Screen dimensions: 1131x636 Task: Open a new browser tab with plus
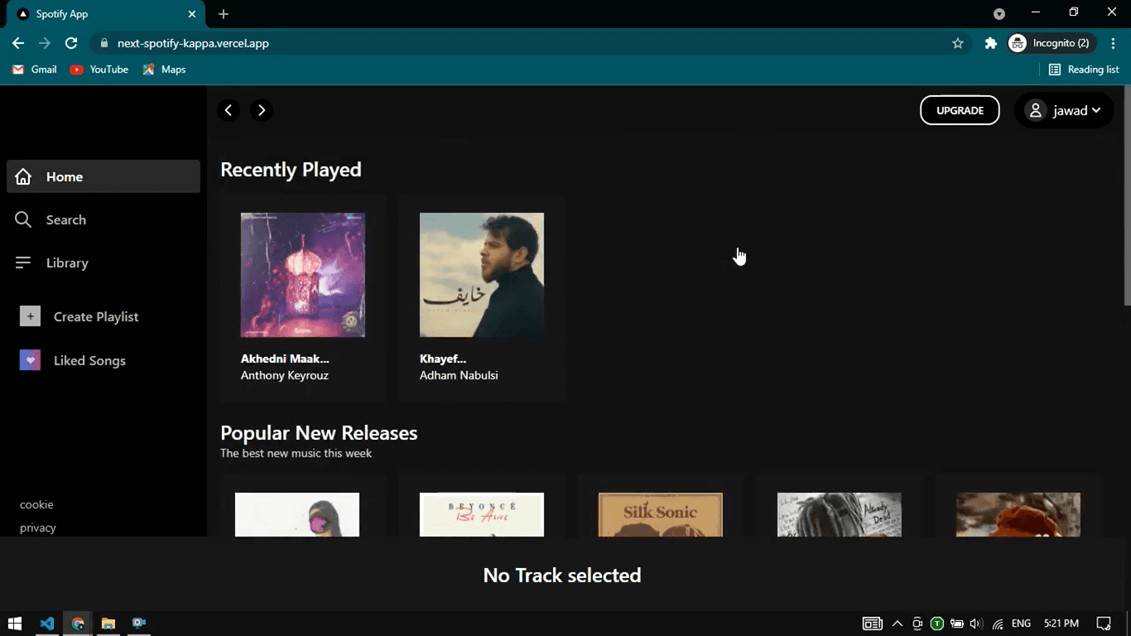[224, 14]
